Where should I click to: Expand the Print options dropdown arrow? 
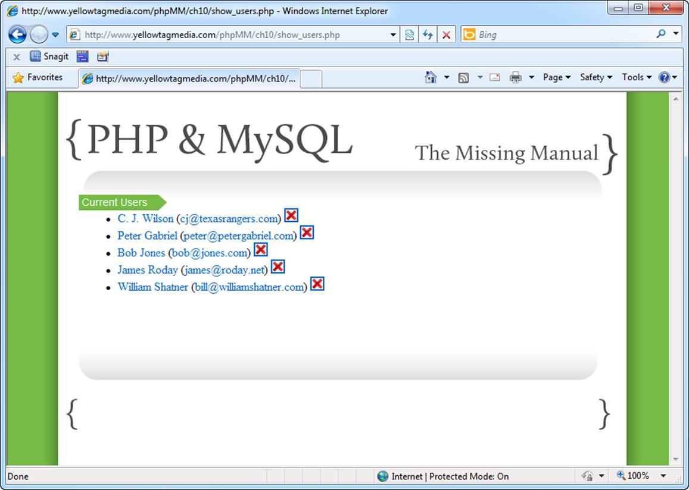point(531,77)
